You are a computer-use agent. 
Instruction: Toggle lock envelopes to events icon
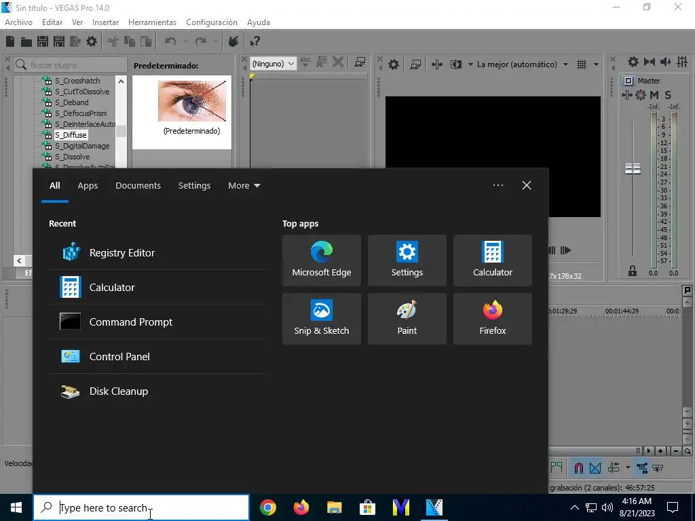[642, 468]
